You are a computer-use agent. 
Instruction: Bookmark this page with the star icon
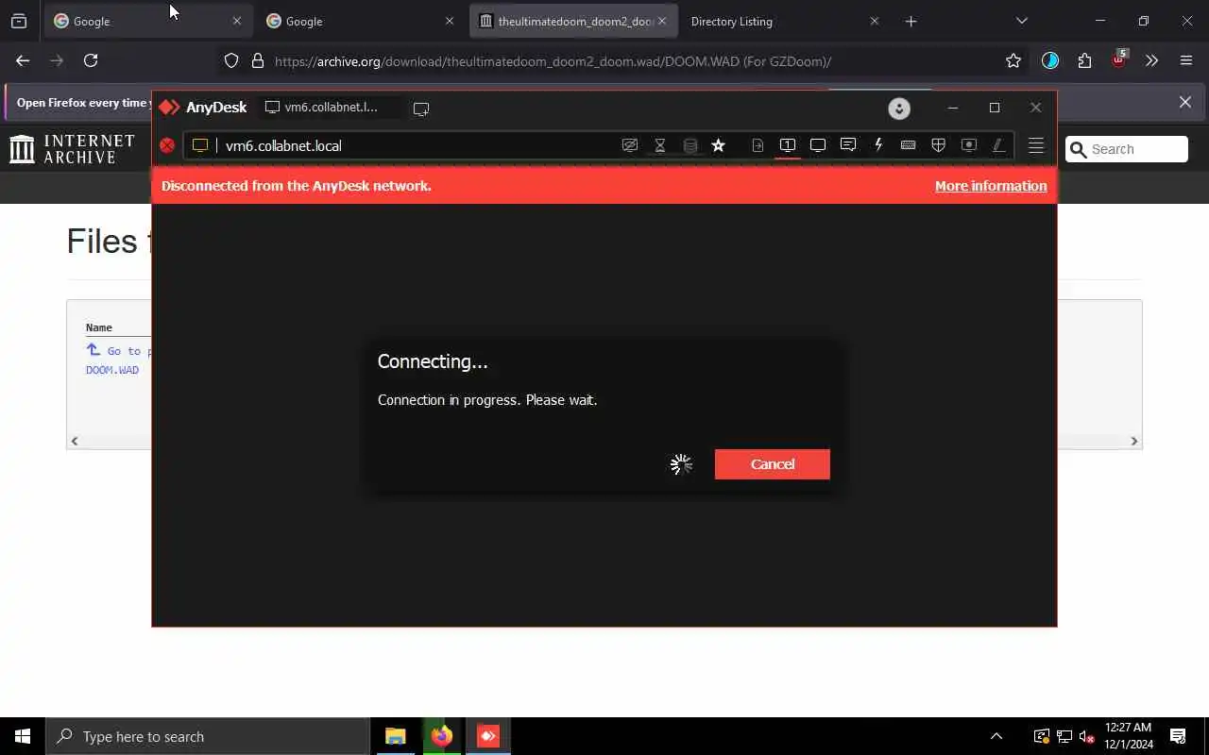coord(1013,61)
